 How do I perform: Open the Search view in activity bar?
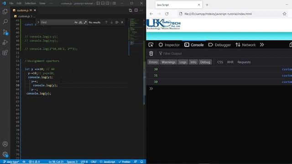(5, 22)
